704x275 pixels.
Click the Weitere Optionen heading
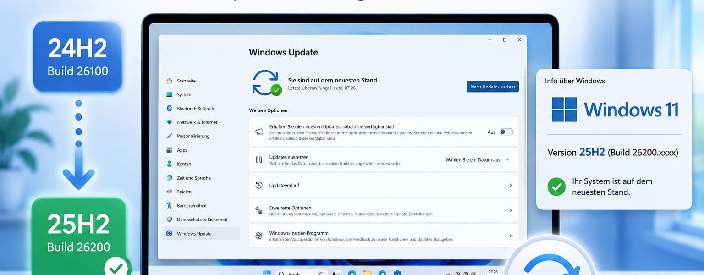(269, 110)
